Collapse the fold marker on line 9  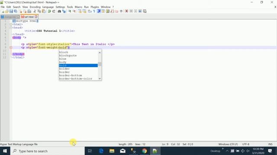coord(11,47)
